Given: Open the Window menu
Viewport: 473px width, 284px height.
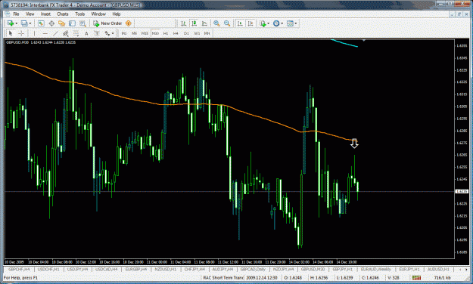Looking at the screenshot, I should click(x=98, y=14).
